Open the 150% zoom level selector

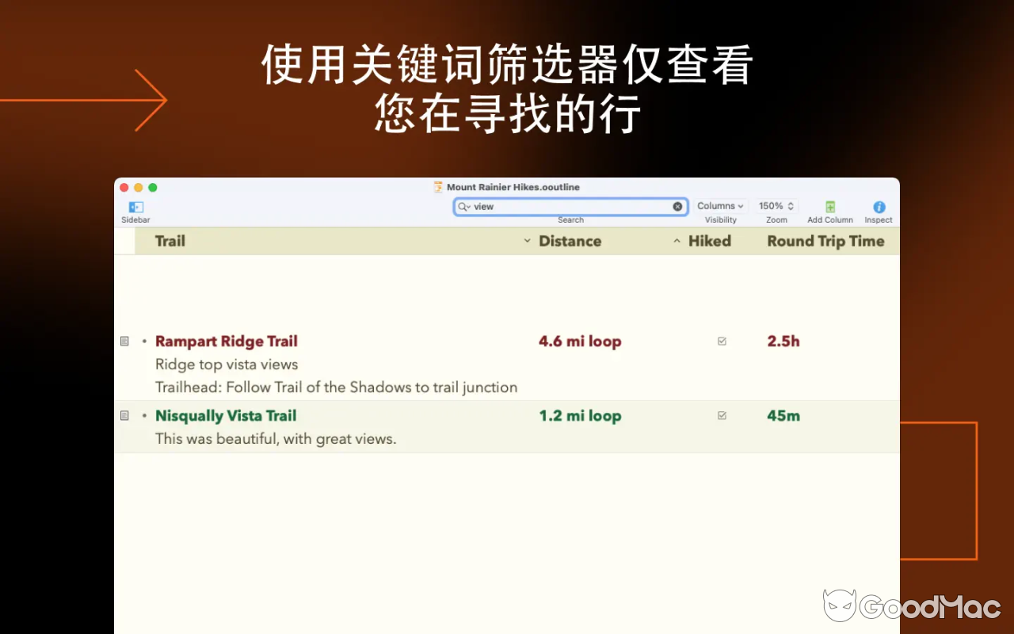[776, 206]
